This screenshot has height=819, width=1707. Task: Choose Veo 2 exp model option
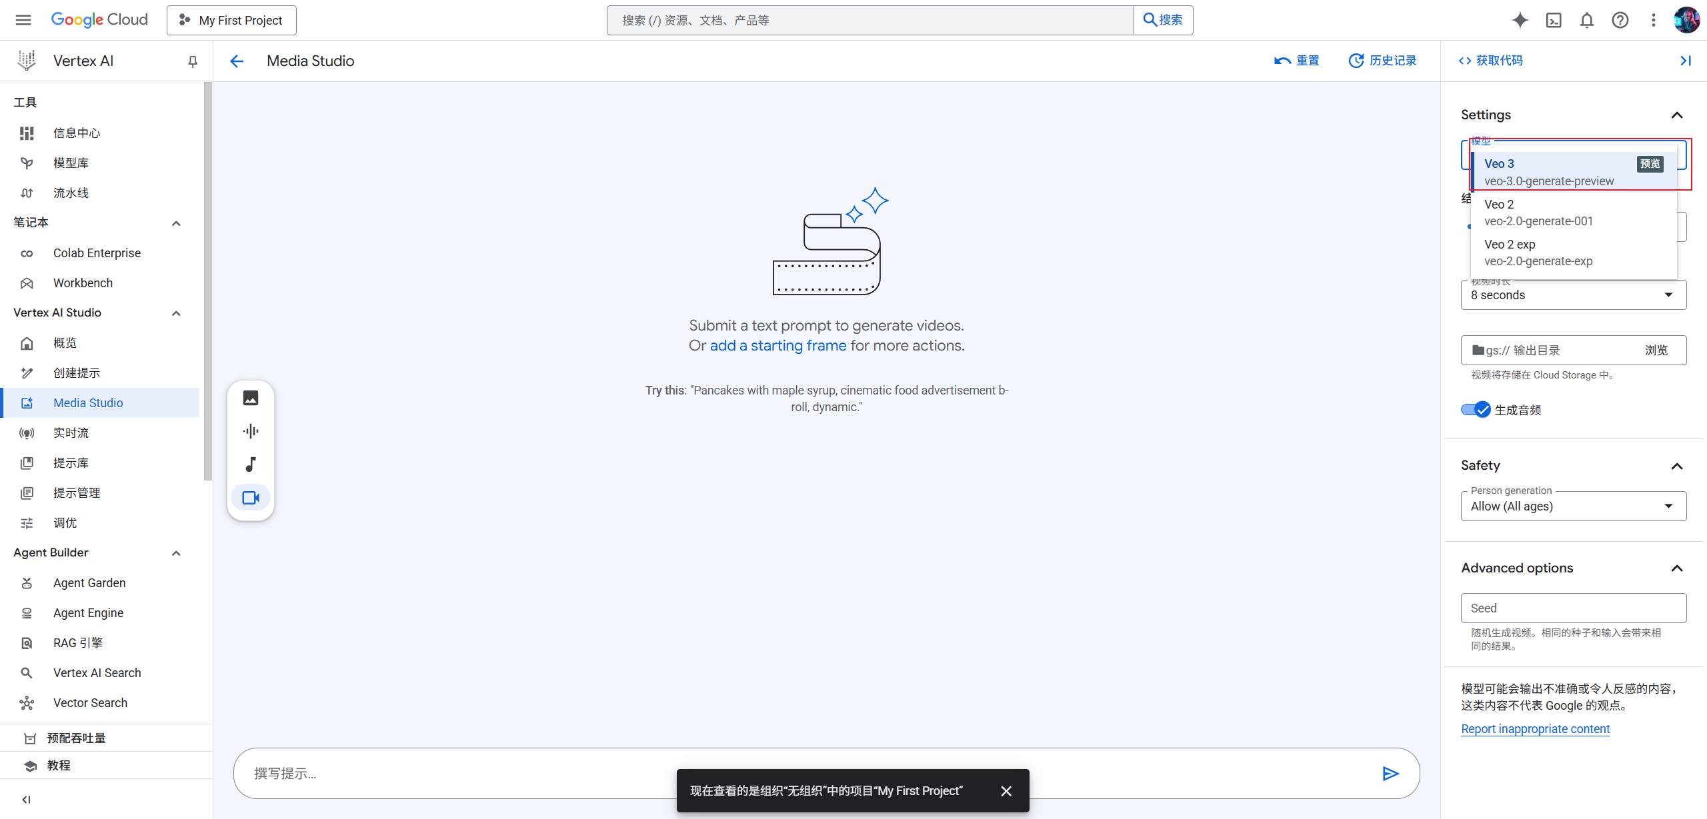click(1574, 253)
